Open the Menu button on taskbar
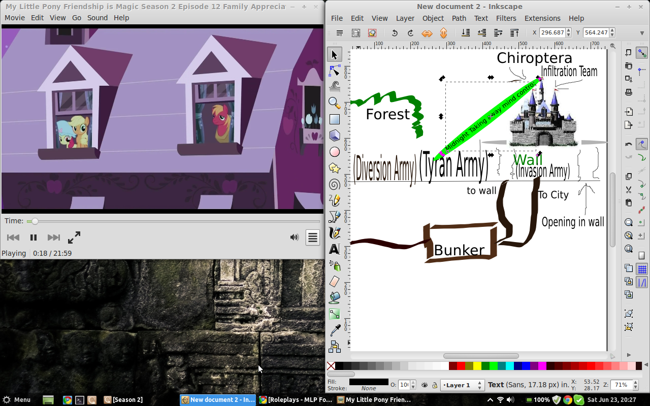This screenshot has height=406, width=650. coord(16,400)
